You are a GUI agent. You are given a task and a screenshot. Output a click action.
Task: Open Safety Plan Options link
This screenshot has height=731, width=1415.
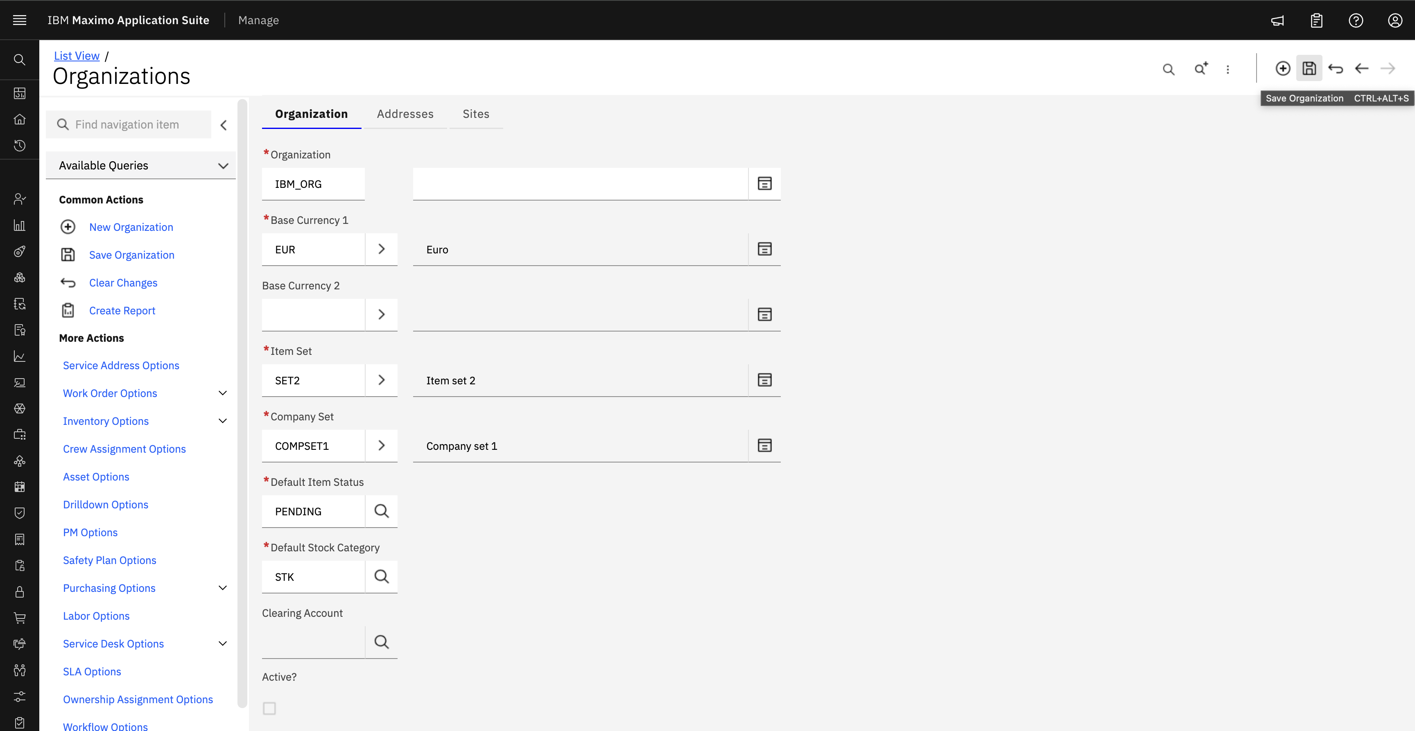109,560
